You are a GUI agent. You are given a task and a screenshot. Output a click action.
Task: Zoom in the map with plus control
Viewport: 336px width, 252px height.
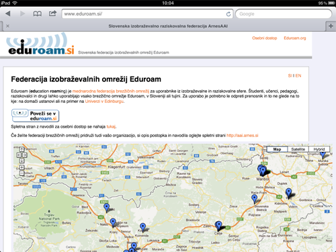coord(22,167)
